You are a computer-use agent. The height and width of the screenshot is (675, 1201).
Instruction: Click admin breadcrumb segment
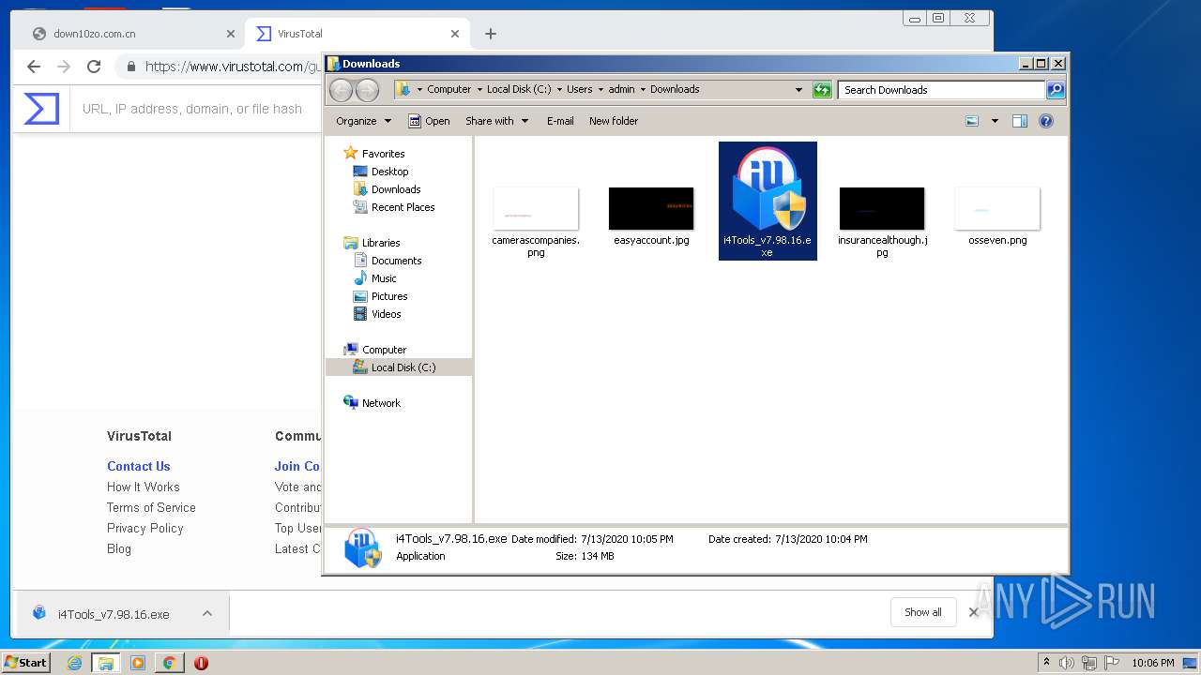(621, 89)
